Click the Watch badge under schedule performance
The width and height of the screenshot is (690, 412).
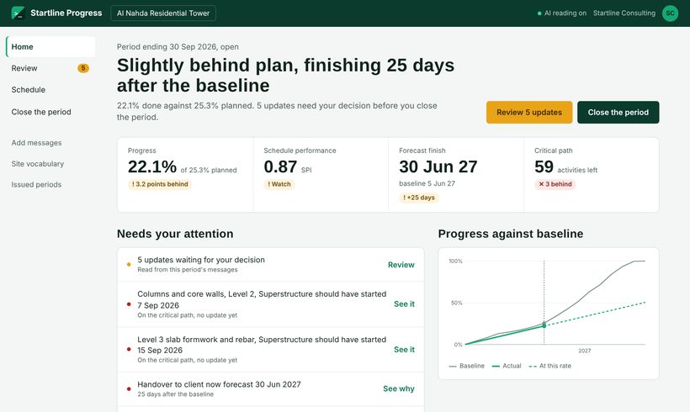[279, 184]
